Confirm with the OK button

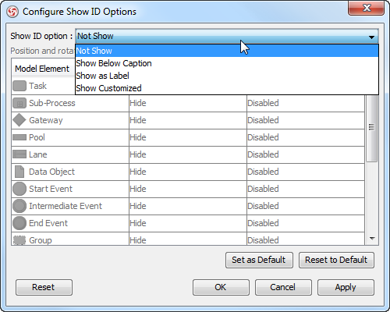(221, 287)
